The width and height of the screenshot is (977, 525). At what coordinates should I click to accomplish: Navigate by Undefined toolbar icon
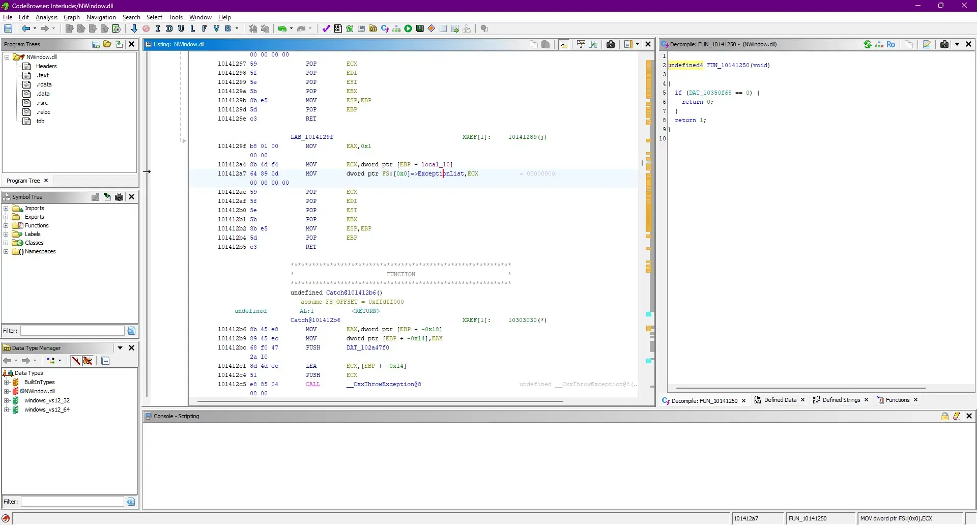181,28
